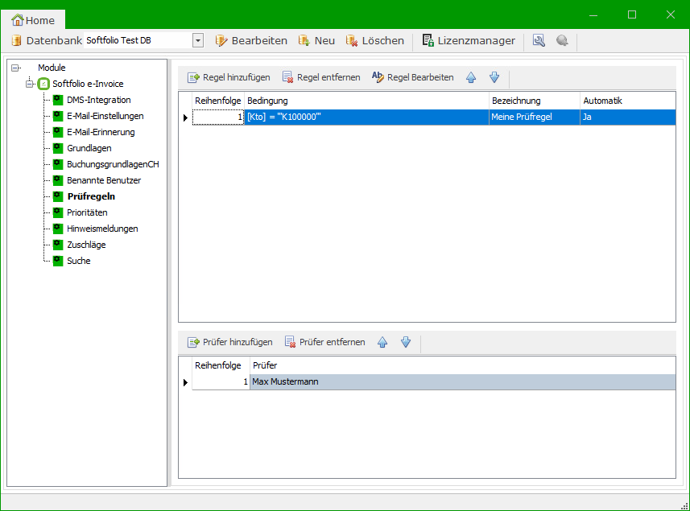Move rule down with the upper down arrow
The width and height of the screenshot is (690, 511).
tap(494, 77)
